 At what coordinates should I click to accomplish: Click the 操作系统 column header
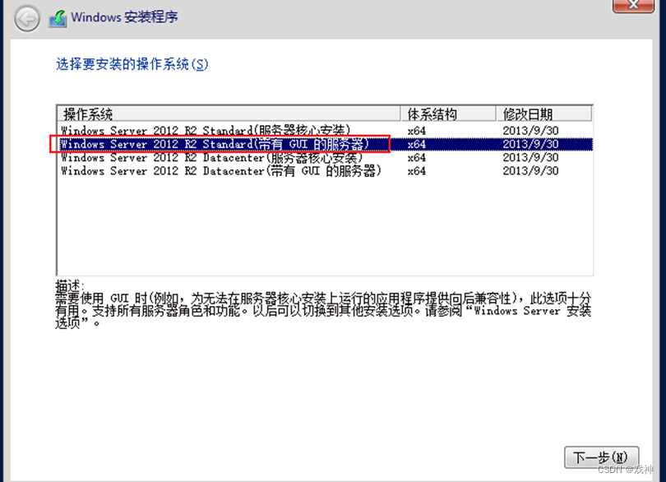[x=229, y=114]
